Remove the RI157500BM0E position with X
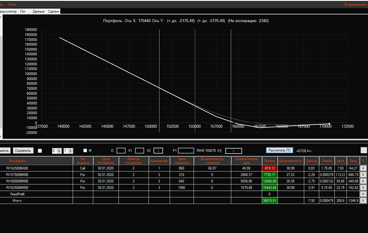Image resolution: width=368 pixels, height=233 pixels. pyautogui.click(x=363, y=175)
